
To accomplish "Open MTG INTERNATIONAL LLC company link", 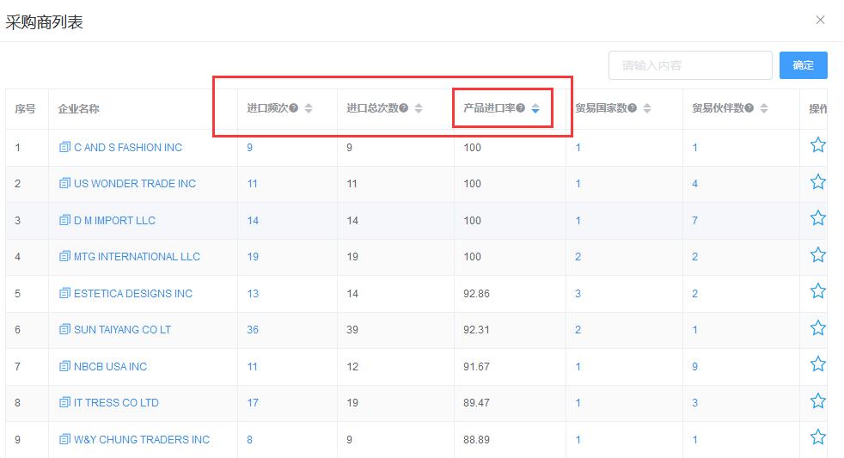I will click(x=137, y=257).
